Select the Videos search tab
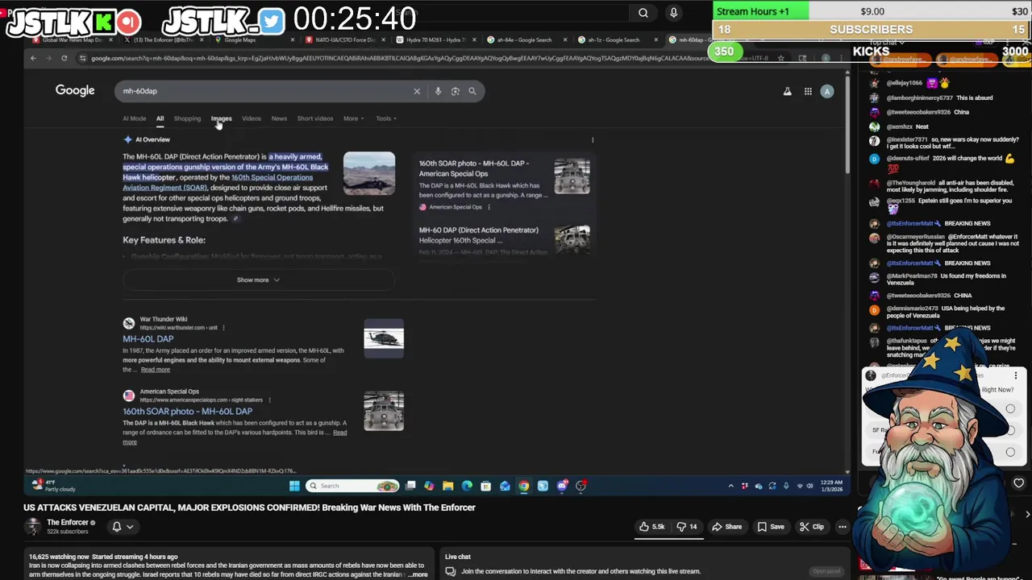 coord(252,118)
